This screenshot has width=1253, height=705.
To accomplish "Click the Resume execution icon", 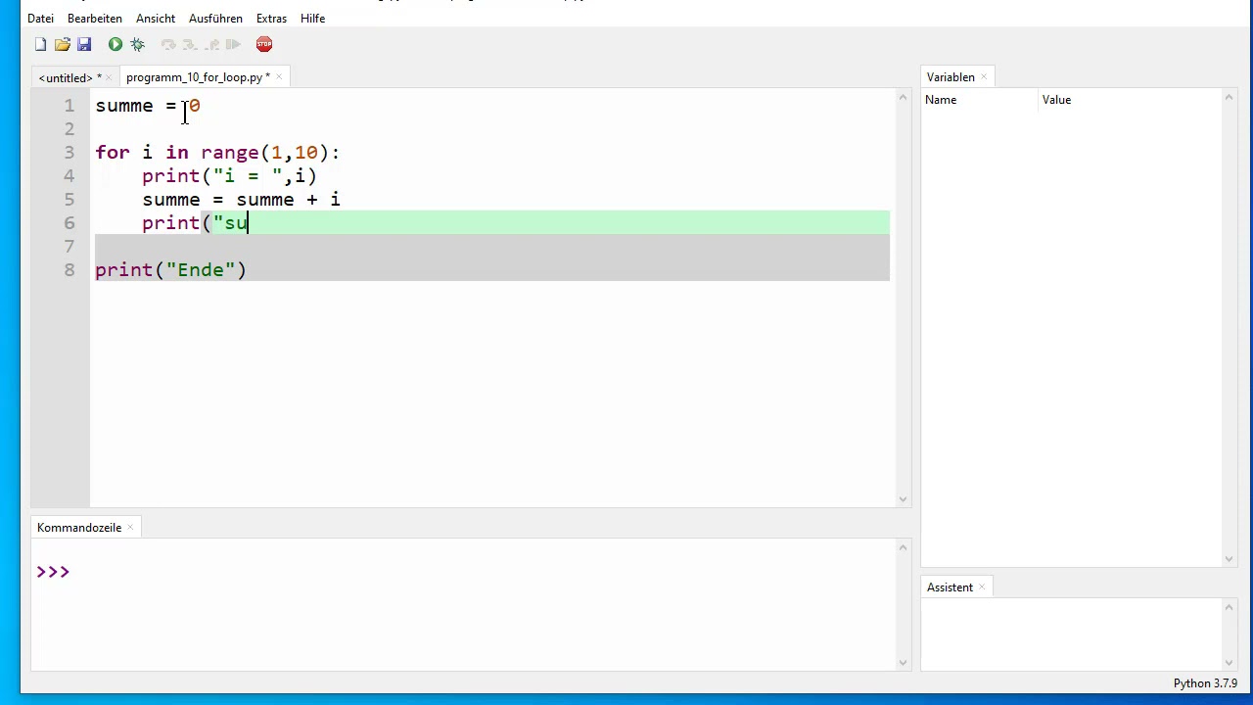I will 233,44.
